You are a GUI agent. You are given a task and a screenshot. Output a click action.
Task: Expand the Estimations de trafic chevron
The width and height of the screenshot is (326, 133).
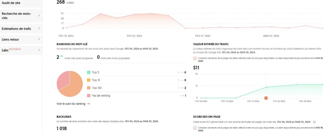point(39,29)
